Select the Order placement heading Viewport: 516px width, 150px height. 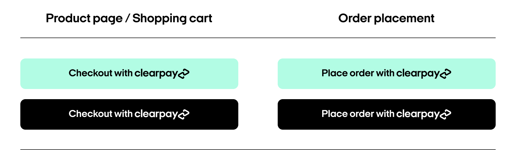pyautogui.click(x=386, y=18)
